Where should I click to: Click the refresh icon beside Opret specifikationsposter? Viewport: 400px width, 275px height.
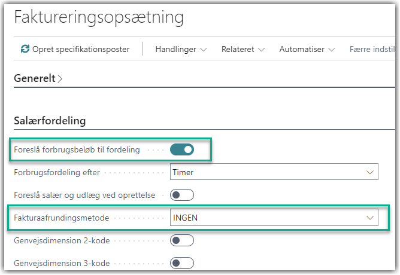pyautogui.click(x=25, y=49)
